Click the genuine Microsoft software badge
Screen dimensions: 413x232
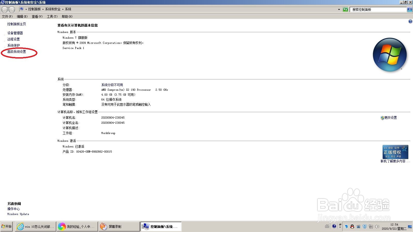point(395,152)
